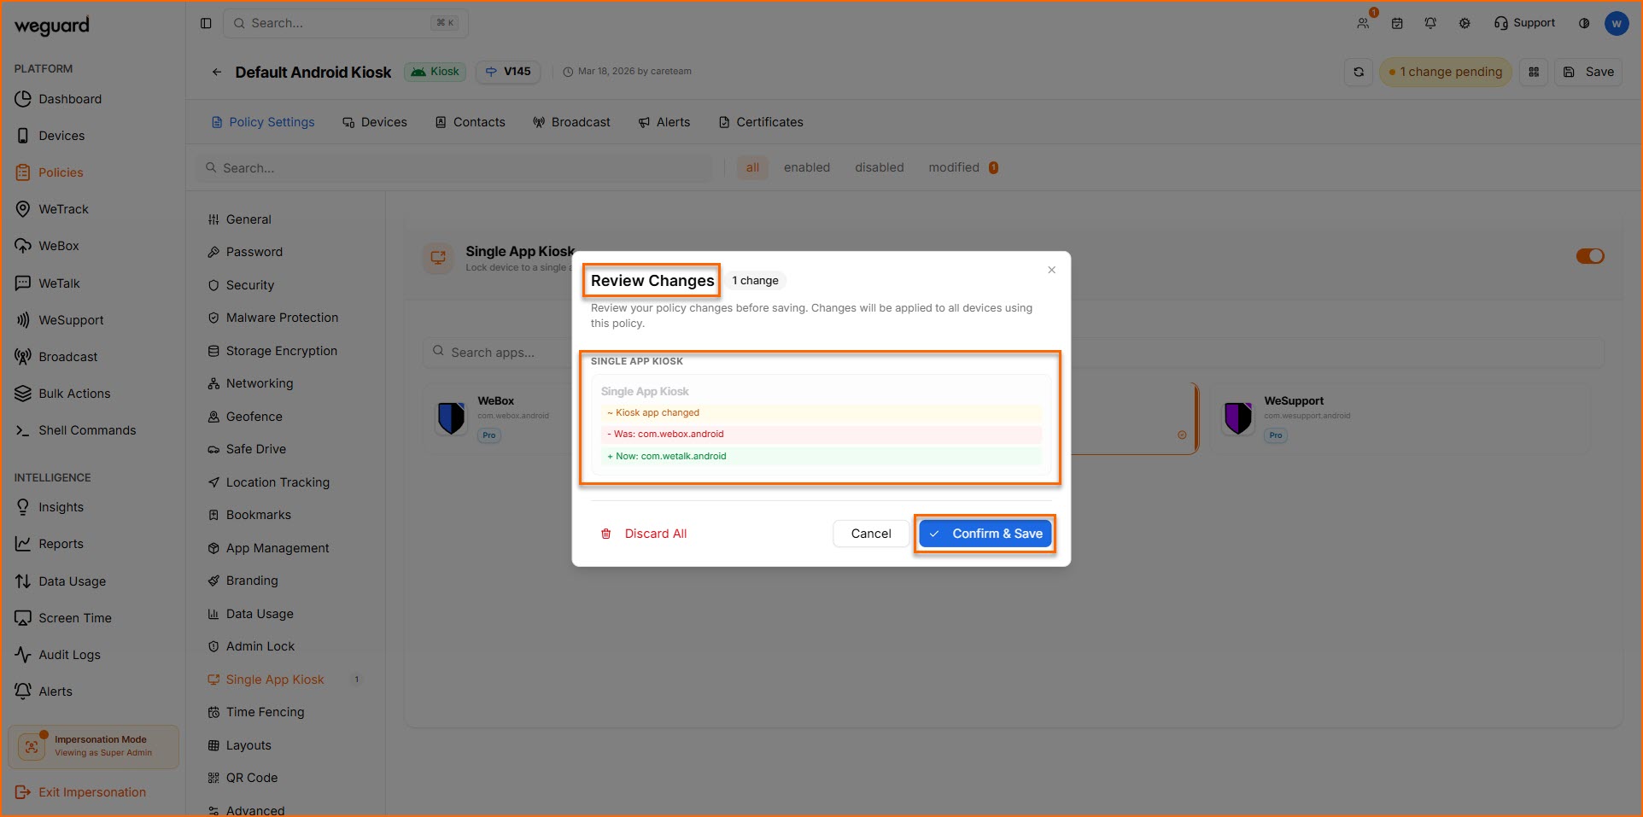The width and height of the screenshot is (1643, 817).
Task: Click the notifications bell icon in header
Action: tap(1430, 23)
